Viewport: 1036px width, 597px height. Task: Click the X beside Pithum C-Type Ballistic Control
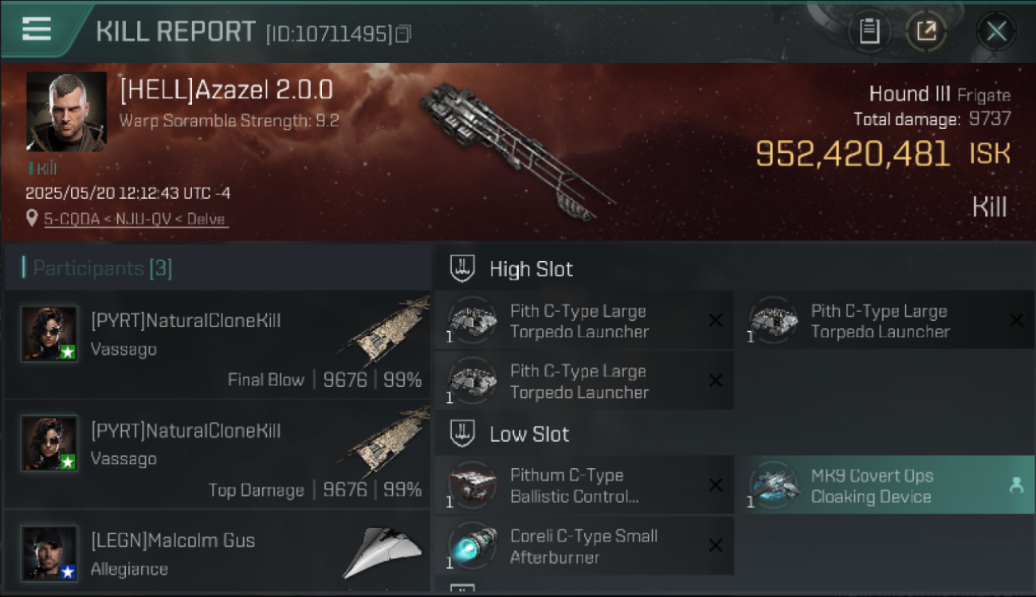coord(716,485)
